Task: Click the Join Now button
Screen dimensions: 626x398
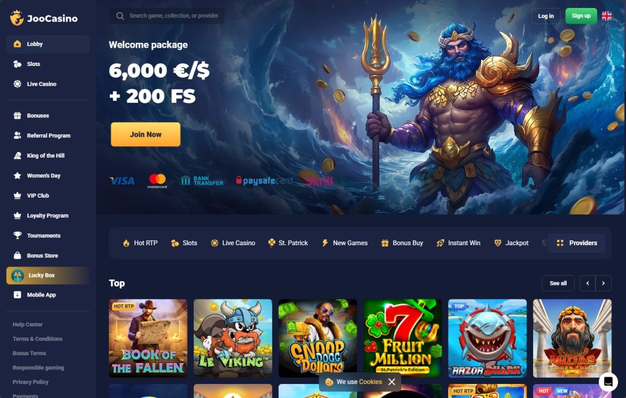Action: point(145,135)
